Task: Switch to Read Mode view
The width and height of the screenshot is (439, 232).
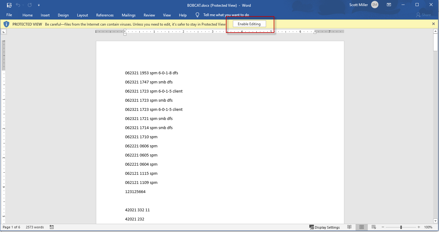Action: click(x=349, y=227)
